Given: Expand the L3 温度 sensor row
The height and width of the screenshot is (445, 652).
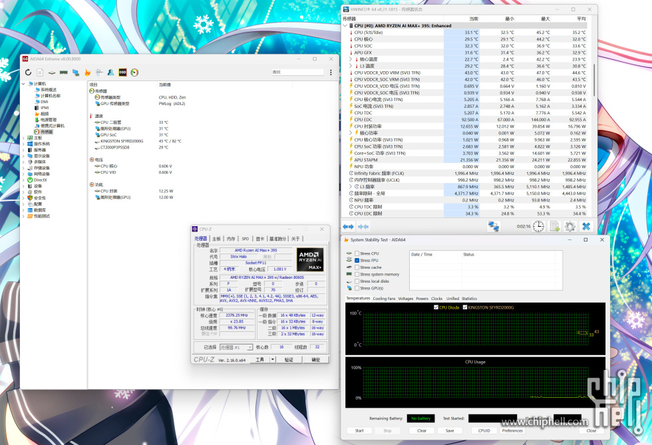Looking at the screenshot, I should click(351, 66).
